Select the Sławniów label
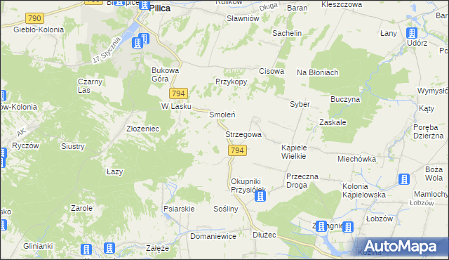 point(243,18)
